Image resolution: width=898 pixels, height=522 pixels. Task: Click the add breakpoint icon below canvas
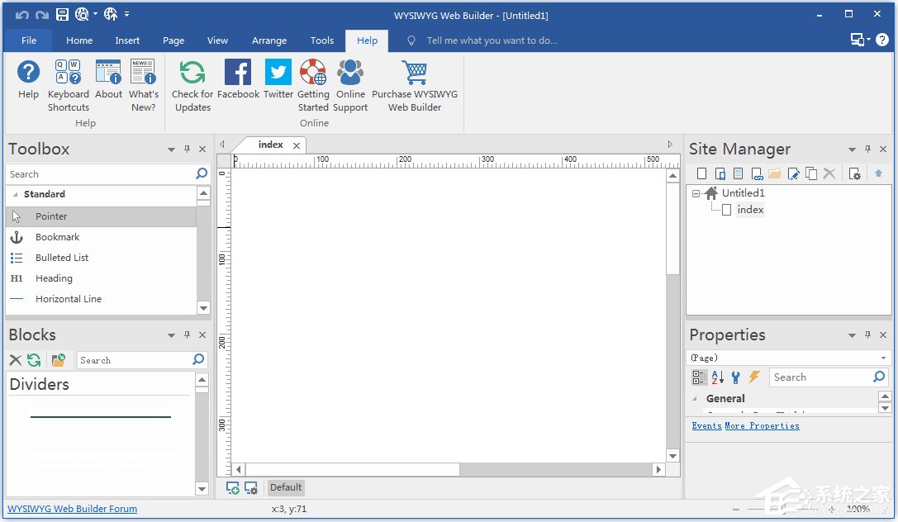point(233,488)
